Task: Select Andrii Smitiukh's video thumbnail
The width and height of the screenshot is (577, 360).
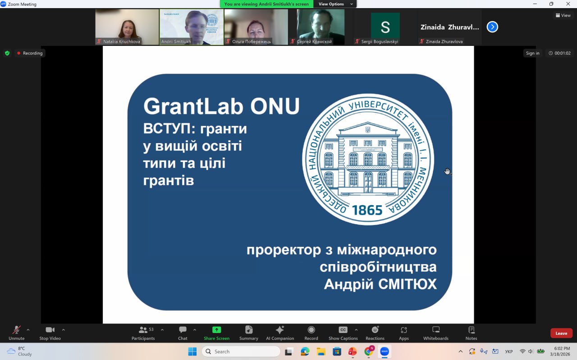Action: [192, 27]
